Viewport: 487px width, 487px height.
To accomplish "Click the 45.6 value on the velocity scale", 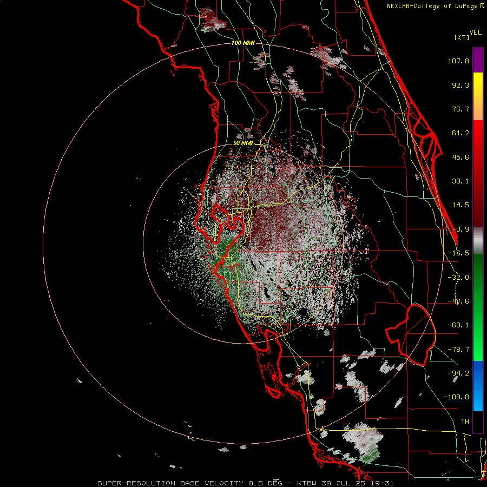I will (x=460, y=157).
